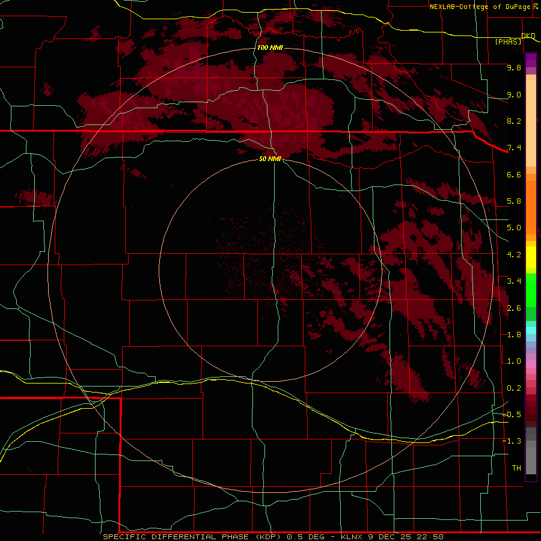Click the bright green color bar segment
Image resolution: width=541 pixels, height=541 pixels.
[x=531, y=290]
